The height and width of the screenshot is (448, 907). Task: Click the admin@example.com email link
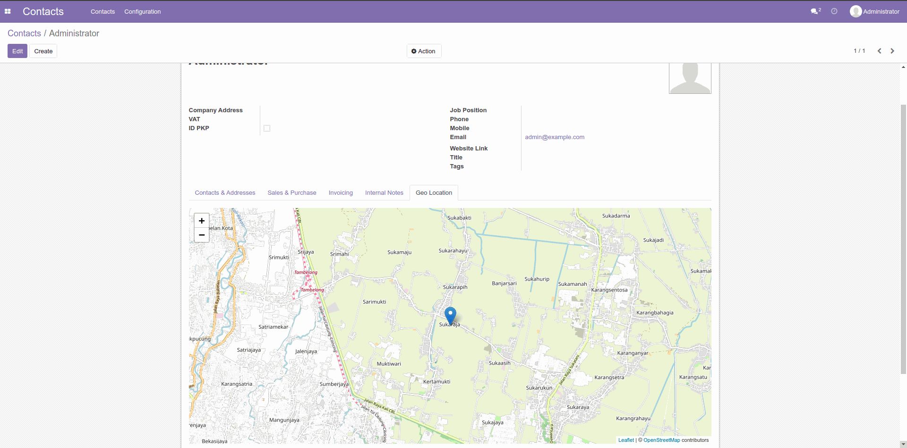coord(555,137)
